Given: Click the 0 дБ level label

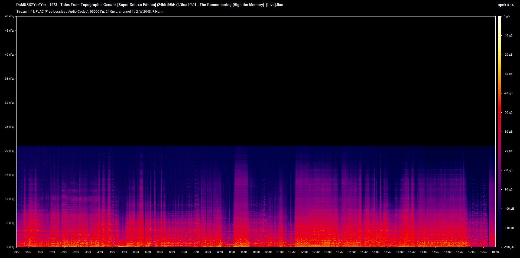Looking at the screenshot, I should click(507, 16).
